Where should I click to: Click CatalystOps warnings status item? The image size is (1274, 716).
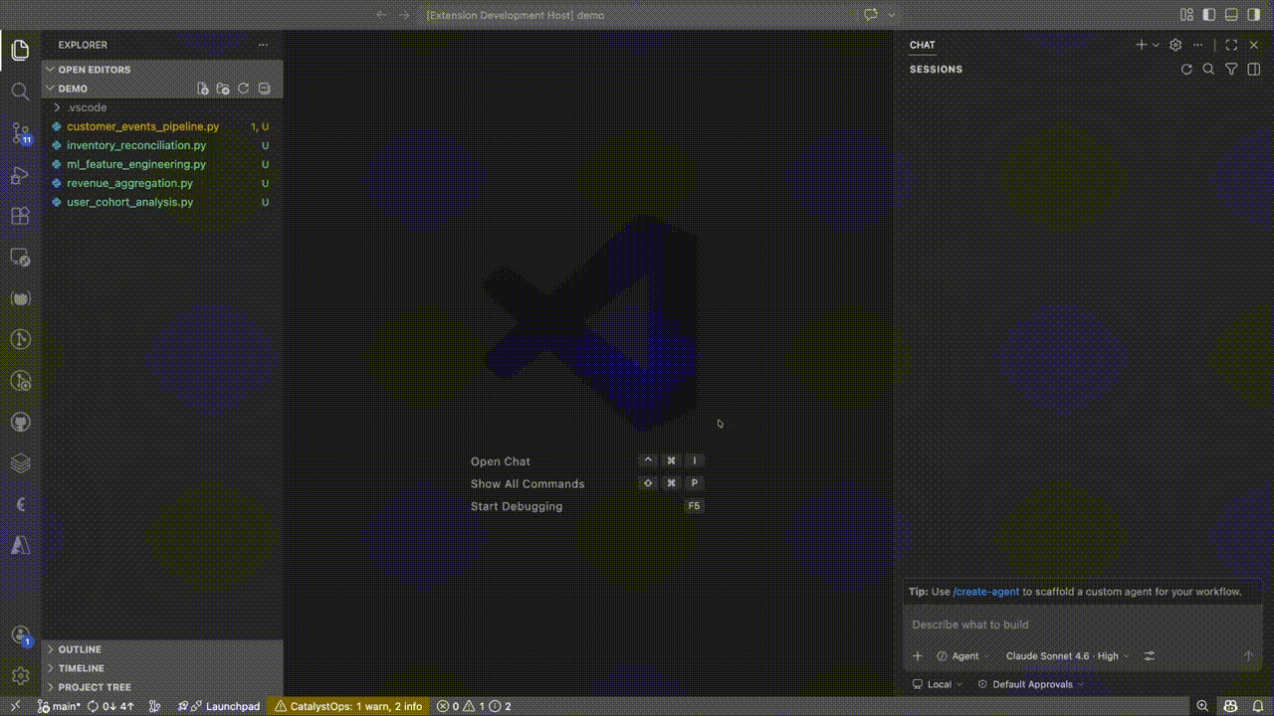pos(348,706)
